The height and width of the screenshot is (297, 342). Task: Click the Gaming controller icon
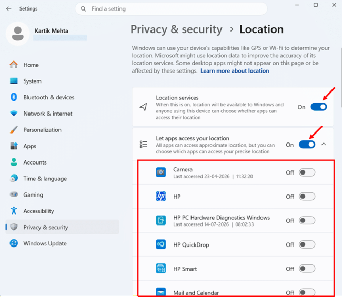click(x=14, y=194)
